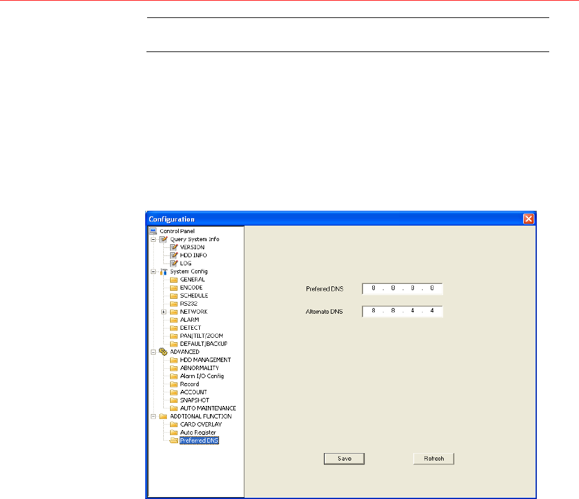Open the ACCOUNT entry
579x499 pixels.
coord(194,392)
